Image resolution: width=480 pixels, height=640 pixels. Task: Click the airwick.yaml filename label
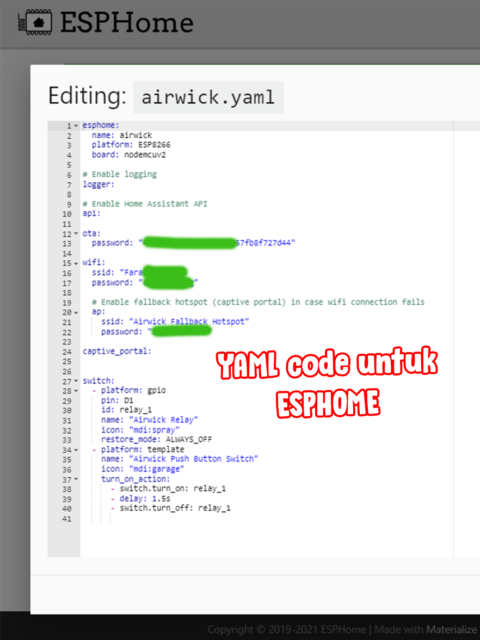pos(208,97)
